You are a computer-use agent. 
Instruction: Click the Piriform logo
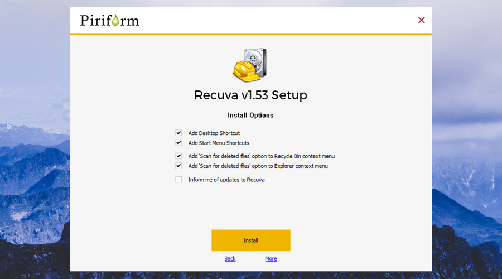[x=109, y=21]
